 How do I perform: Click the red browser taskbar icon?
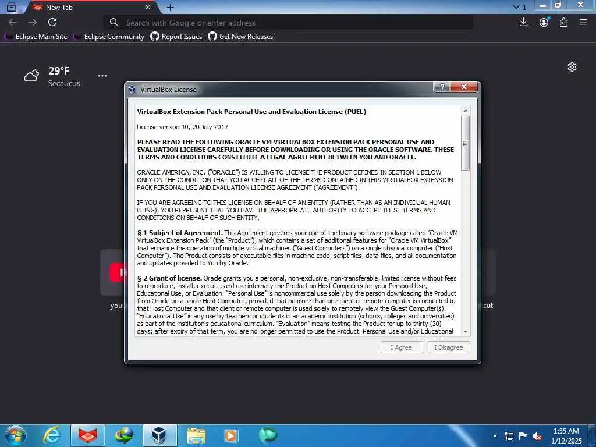tap(87, 435)
